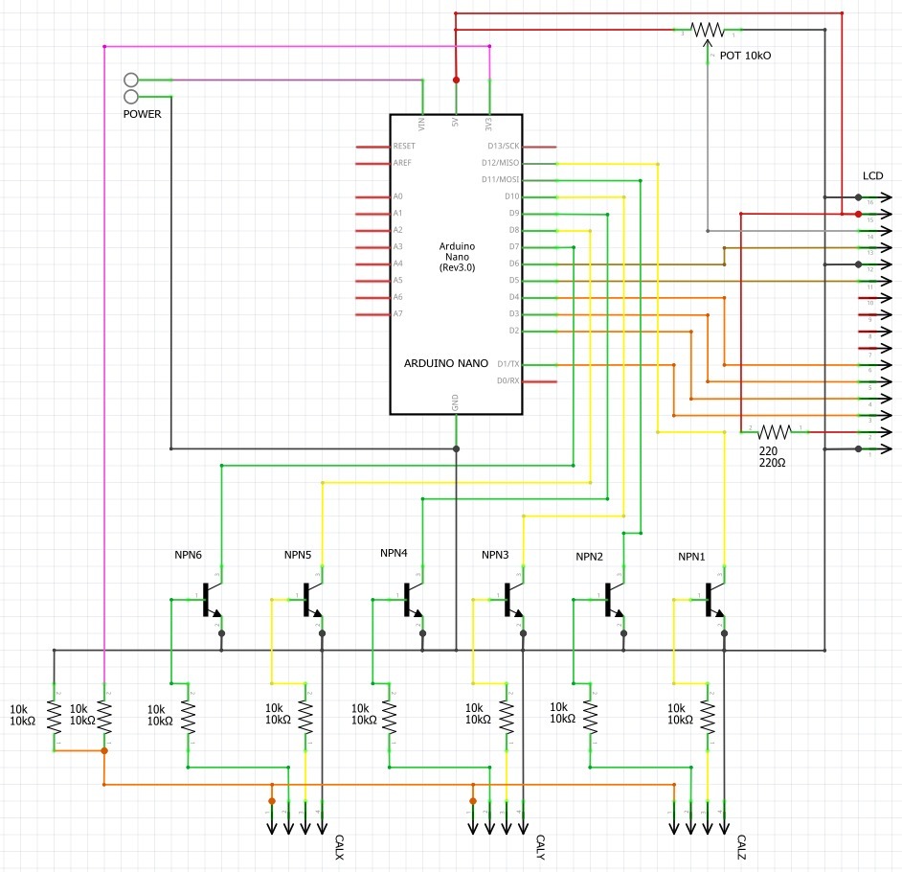902x872 pixels.
Task: Click the D11/MOSI pin label
Action: point(500,179)
